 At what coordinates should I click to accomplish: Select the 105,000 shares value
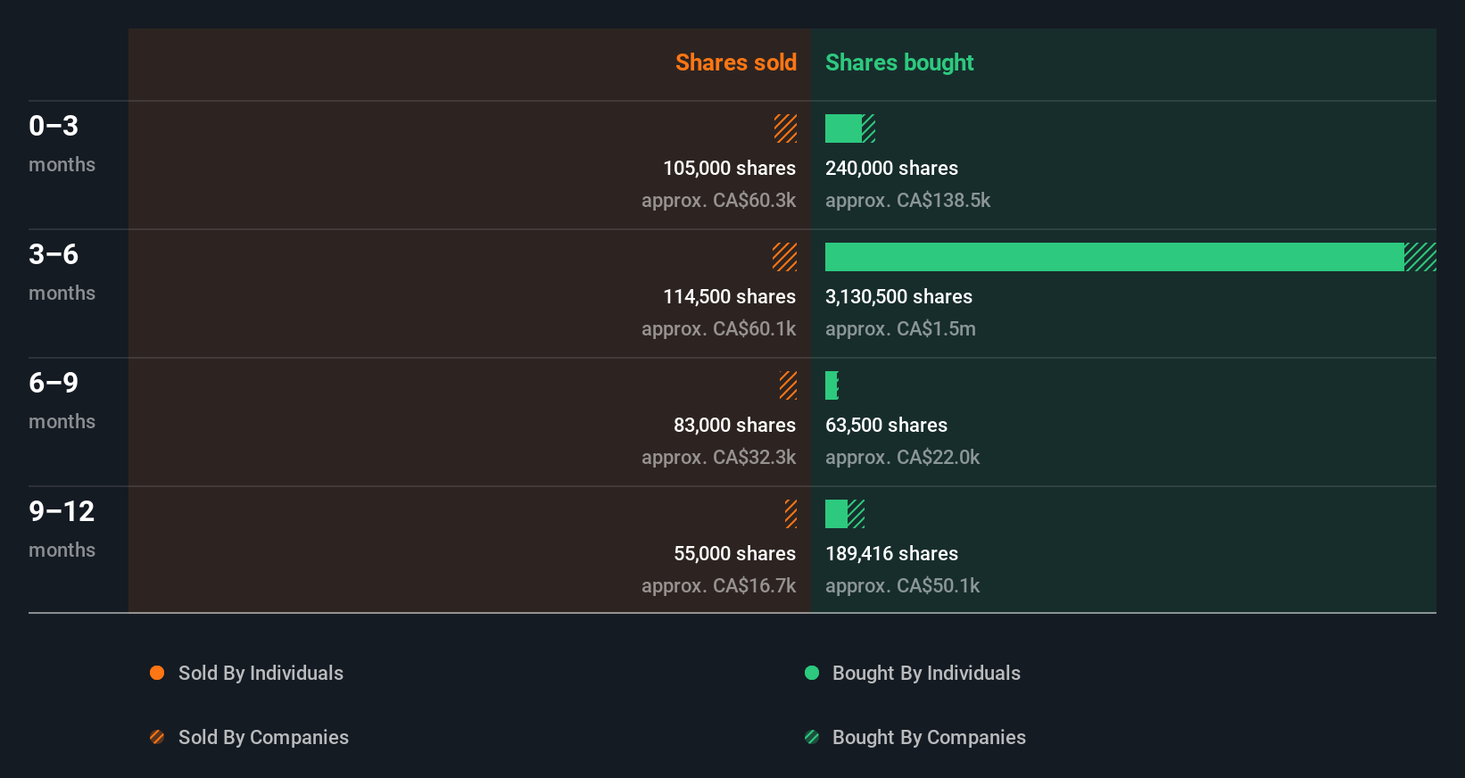[x=729, y=169]
